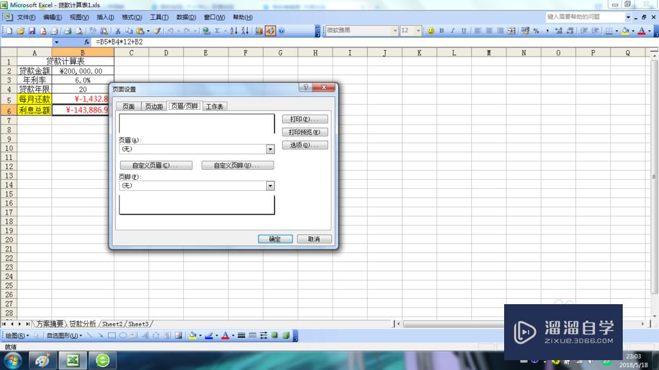Click the Percent Style icon
The width and height of the screenshot is (659, 370).
coord(536,31)
